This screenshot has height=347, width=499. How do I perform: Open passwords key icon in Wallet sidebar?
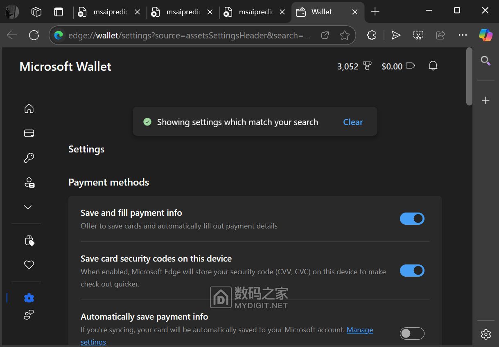click(29, 158)
